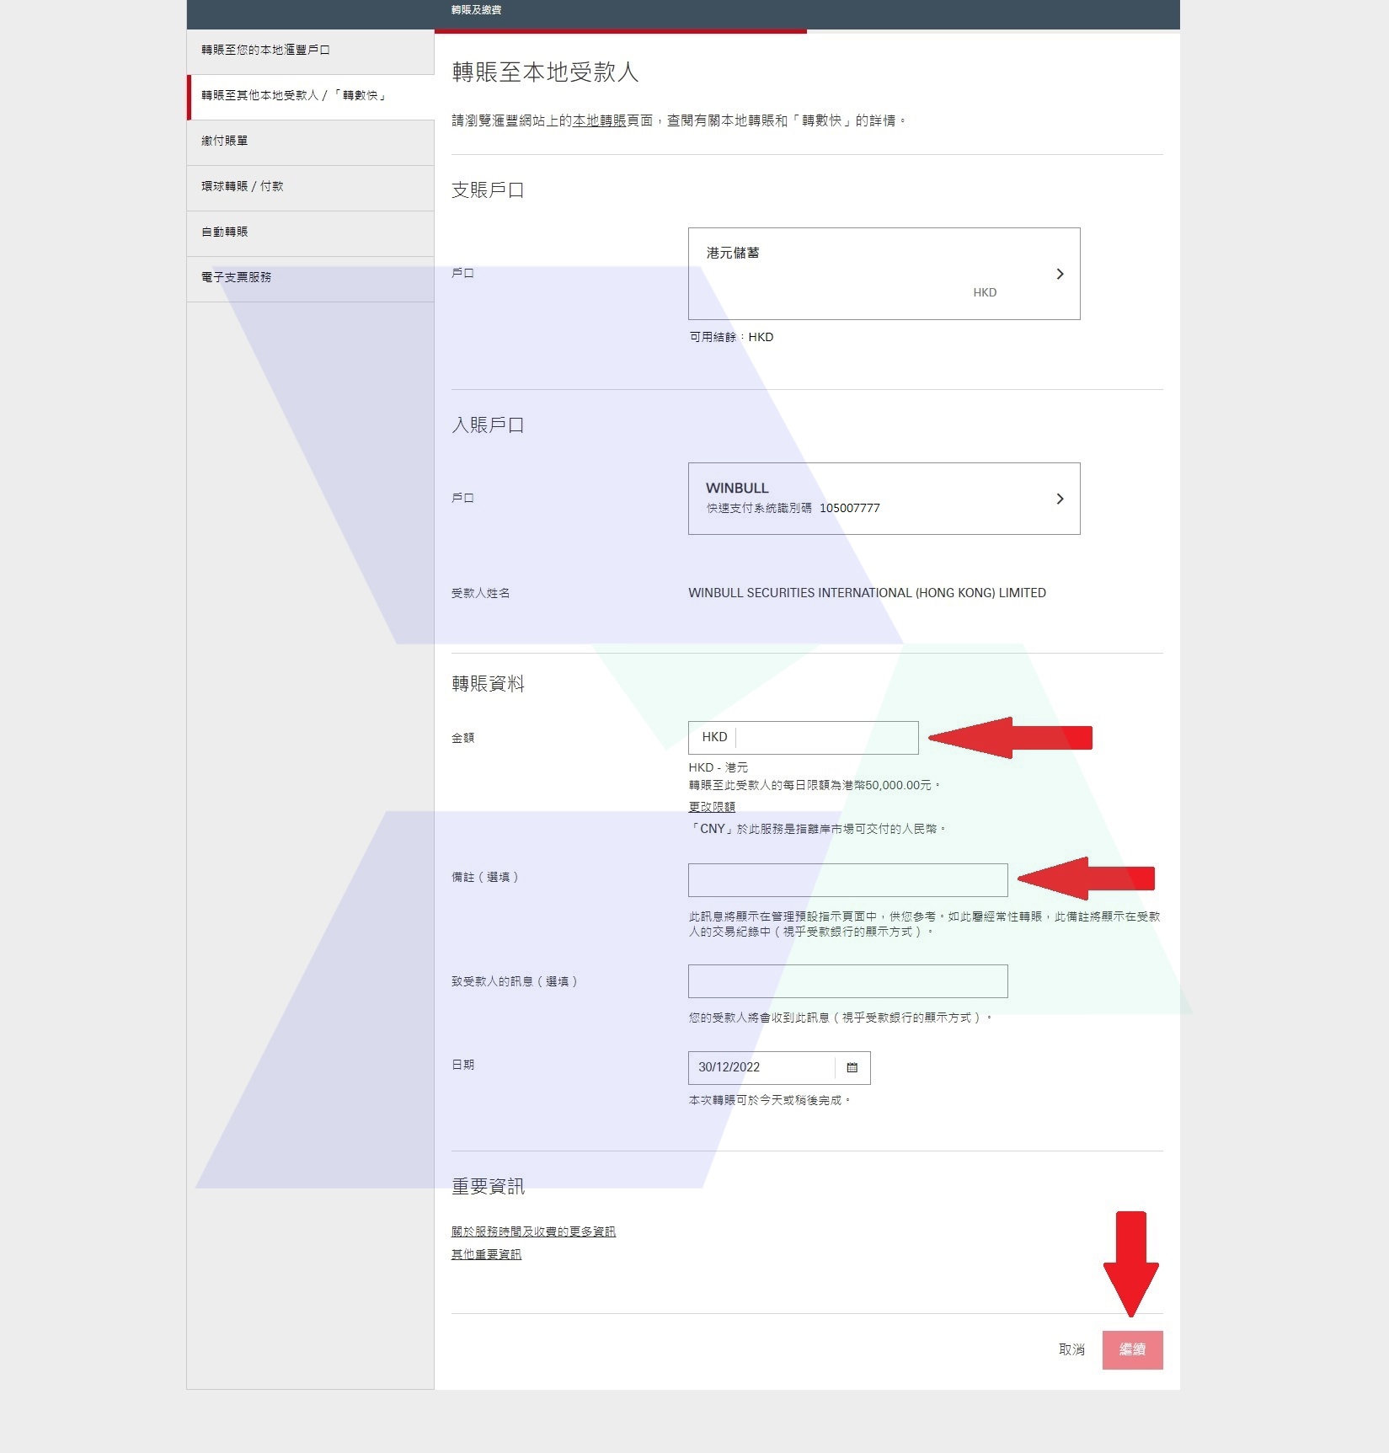The image size is (1389, 1453).
Task: Click the 重要資訊 section heading
Action: [488, 1187]
